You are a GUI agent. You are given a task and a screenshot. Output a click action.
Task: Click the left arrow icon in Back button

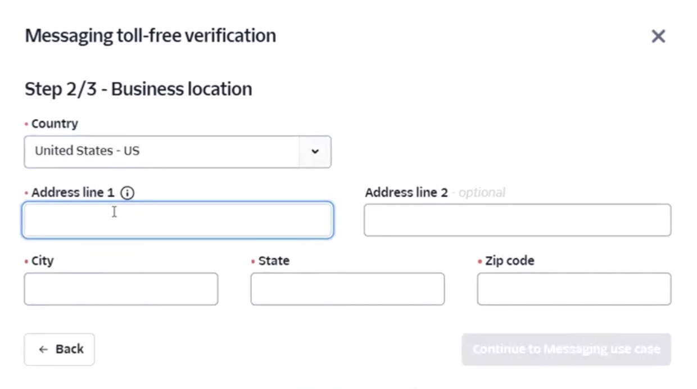coord(43,350)
